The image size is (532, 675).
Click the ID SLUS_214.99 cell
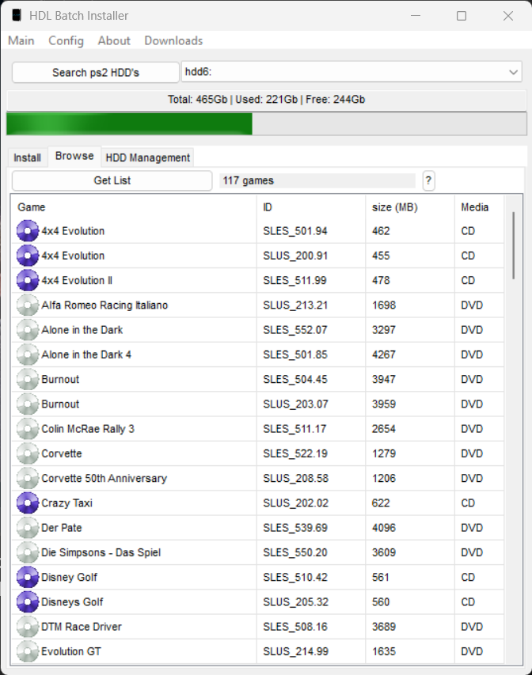[x=296, y=652]
